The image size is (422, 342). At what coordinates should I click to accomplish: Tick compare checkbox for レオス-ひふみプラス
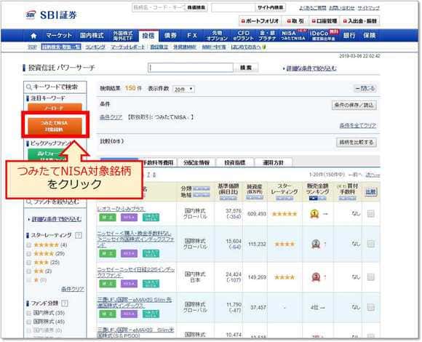point(370,214)
